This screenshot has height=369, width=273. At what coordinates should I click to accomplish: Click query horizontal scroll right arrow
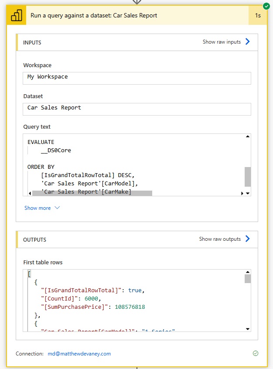242,193
